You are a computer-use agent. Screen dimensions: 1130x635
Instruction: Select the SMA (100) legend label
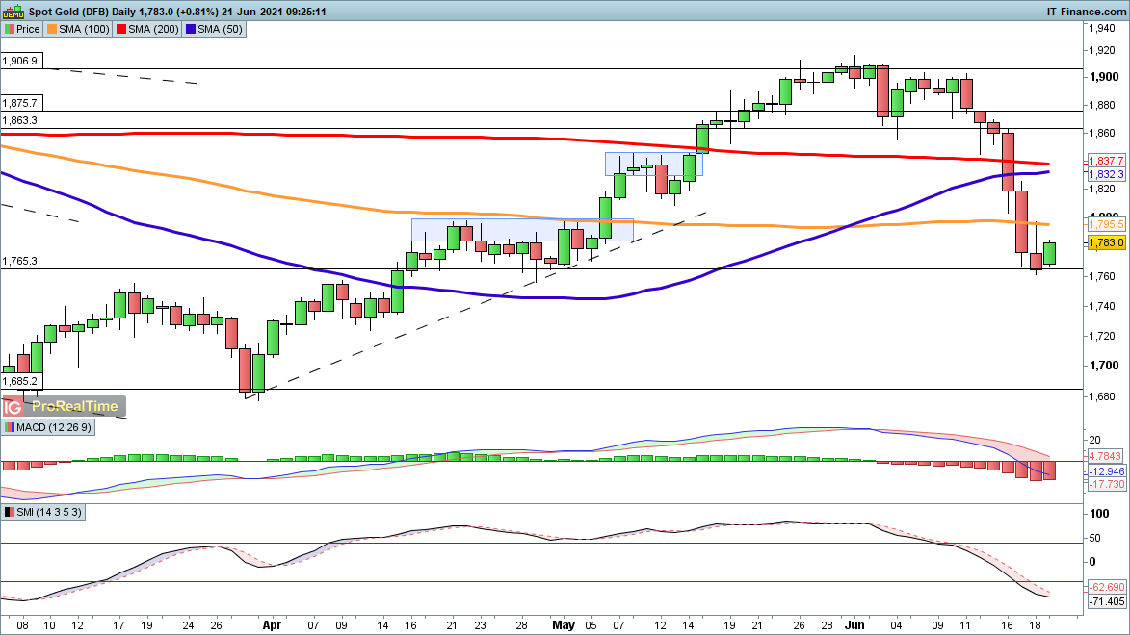point(82,29)
